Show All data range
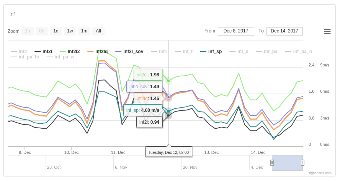340x181 pixels. [98, 31]
